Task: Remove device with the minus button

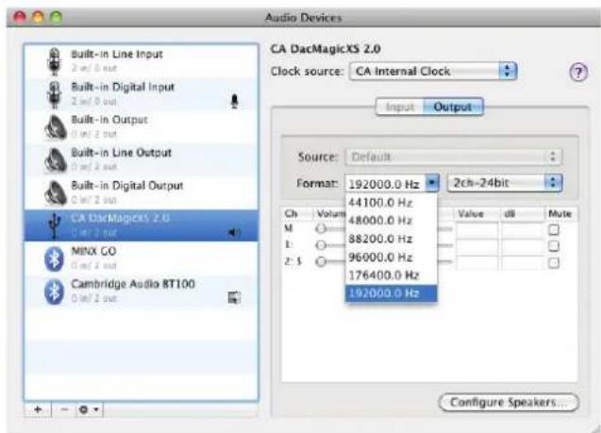Action: point(64,409)
